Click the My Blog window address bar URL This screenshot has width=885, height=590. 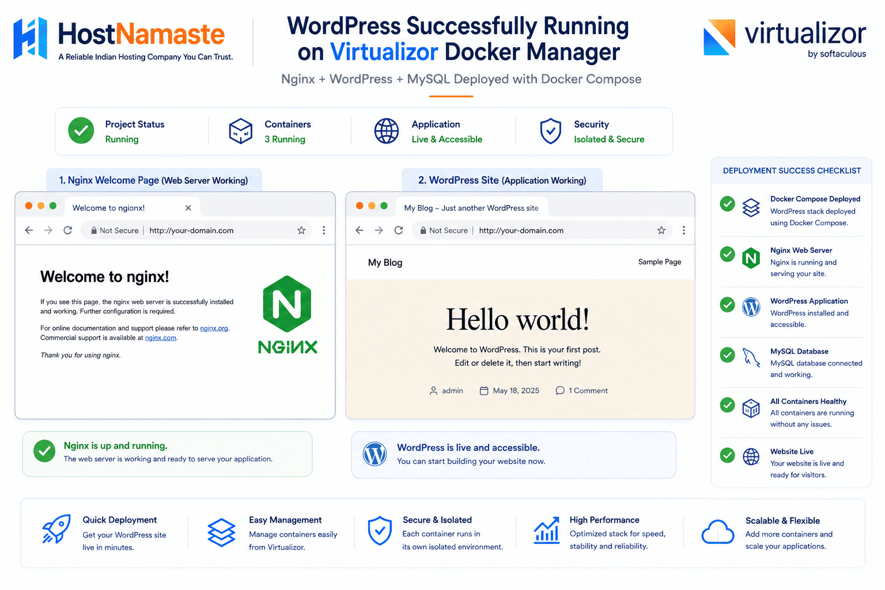[521, 230]
